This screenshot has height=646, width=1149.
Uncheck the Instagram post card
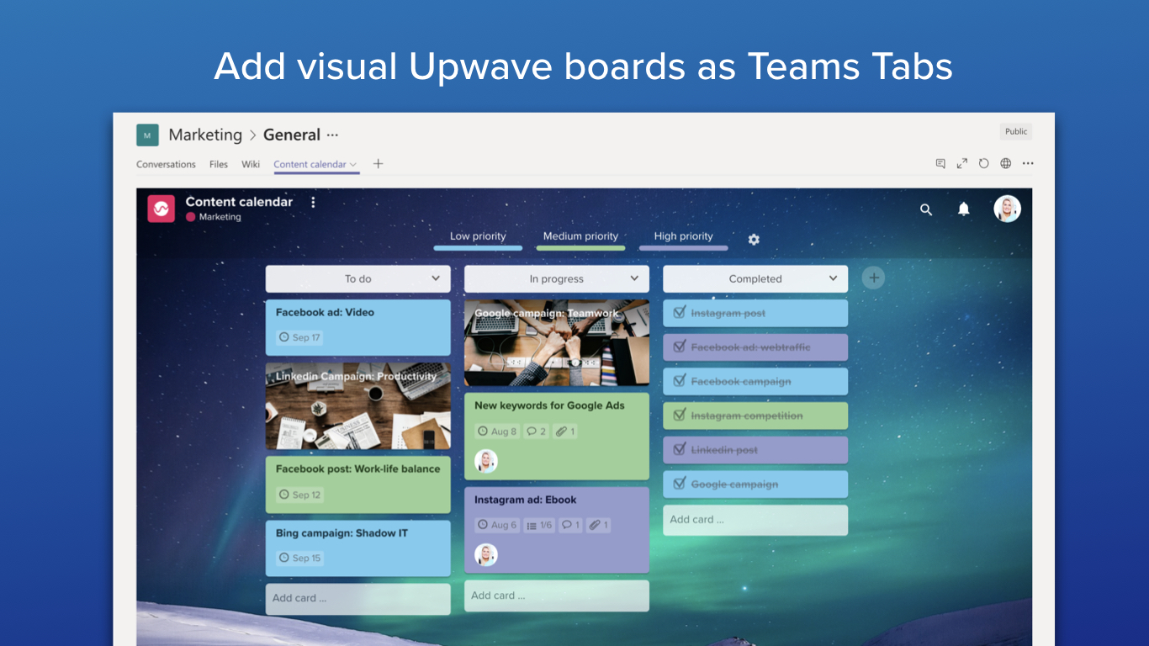(680, 312)
